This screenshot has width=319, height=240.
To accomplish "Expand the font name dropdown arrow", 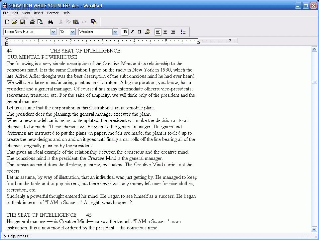I will pos(53,32).
